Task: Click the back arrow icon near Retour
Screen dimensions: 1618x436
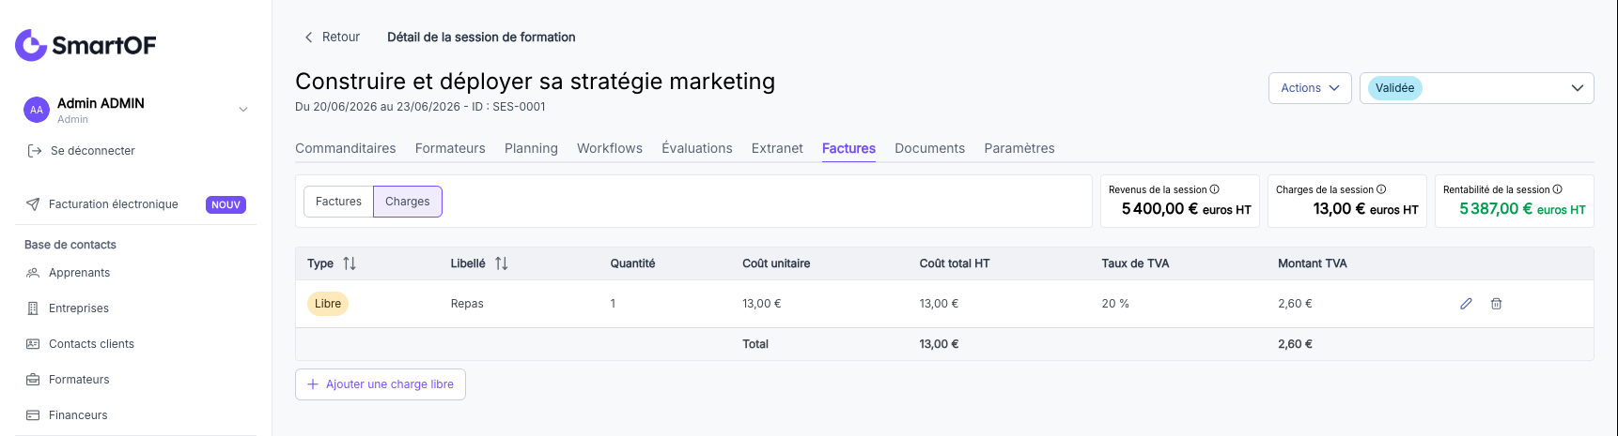Action: (308, 38)
